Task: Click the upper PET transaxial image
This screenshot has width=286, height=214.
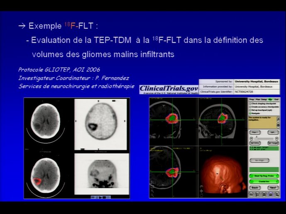Action: click(100, 125)
